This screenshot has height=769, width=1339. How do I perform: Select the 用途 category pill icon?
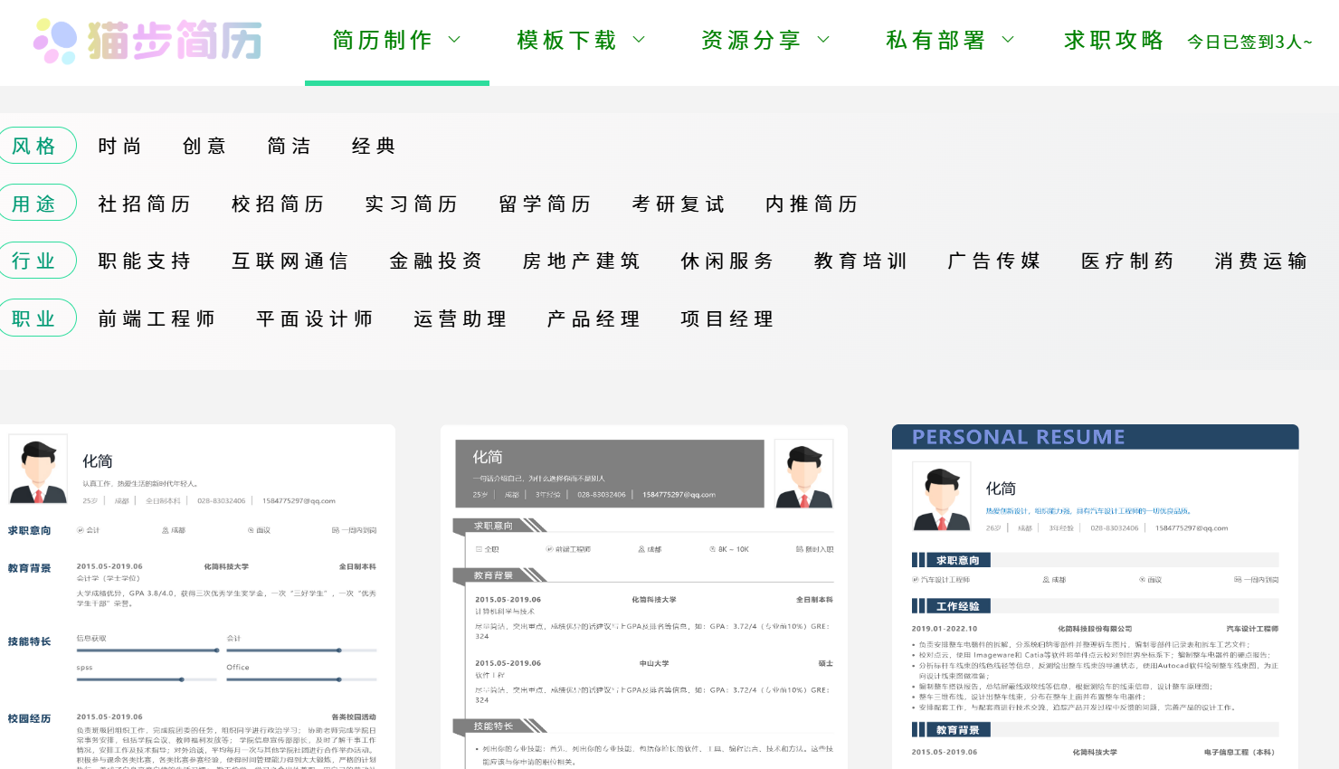click(38, 203)
